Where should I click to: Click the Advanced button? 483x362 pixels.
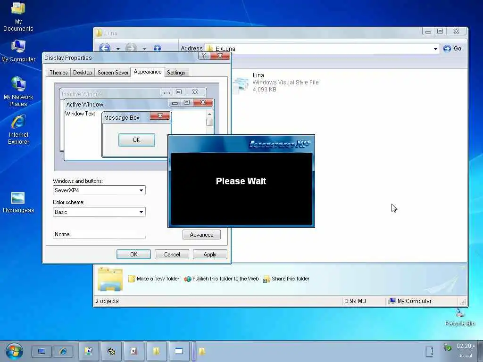tap(201, 235)
